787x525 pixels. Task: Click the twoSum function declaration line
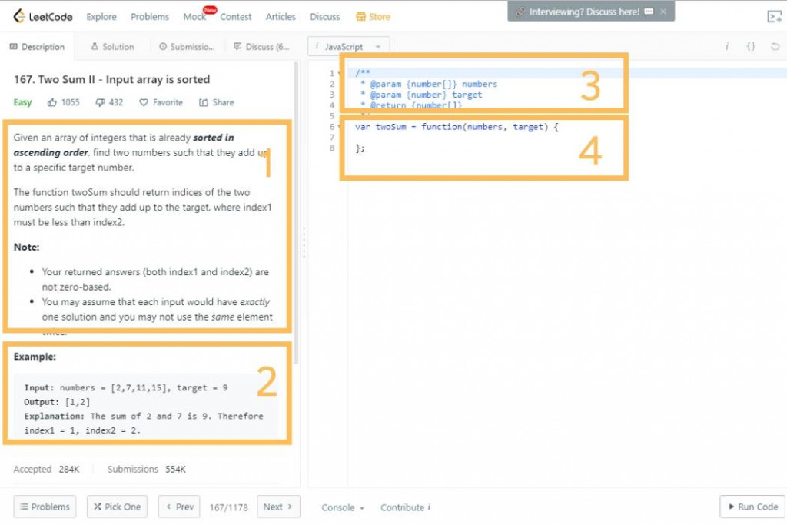click(x=457, y=127)
